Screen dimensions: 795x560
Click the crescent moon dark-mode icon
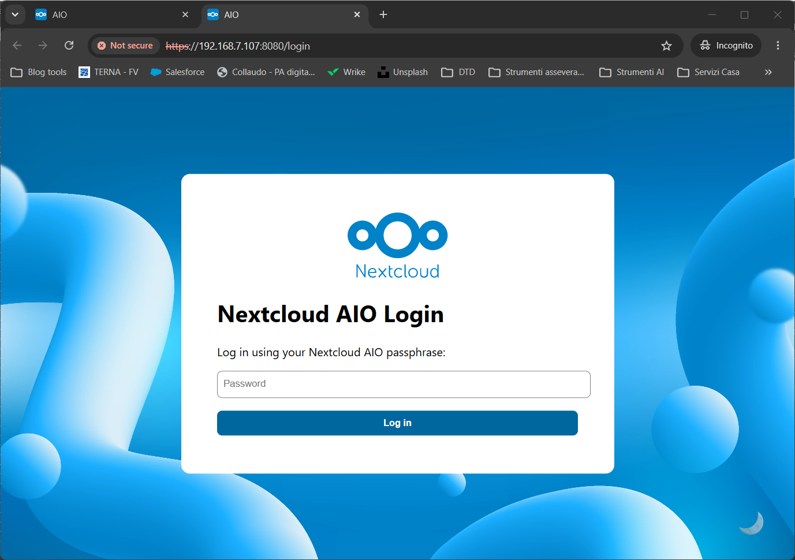tap(751, 522)
